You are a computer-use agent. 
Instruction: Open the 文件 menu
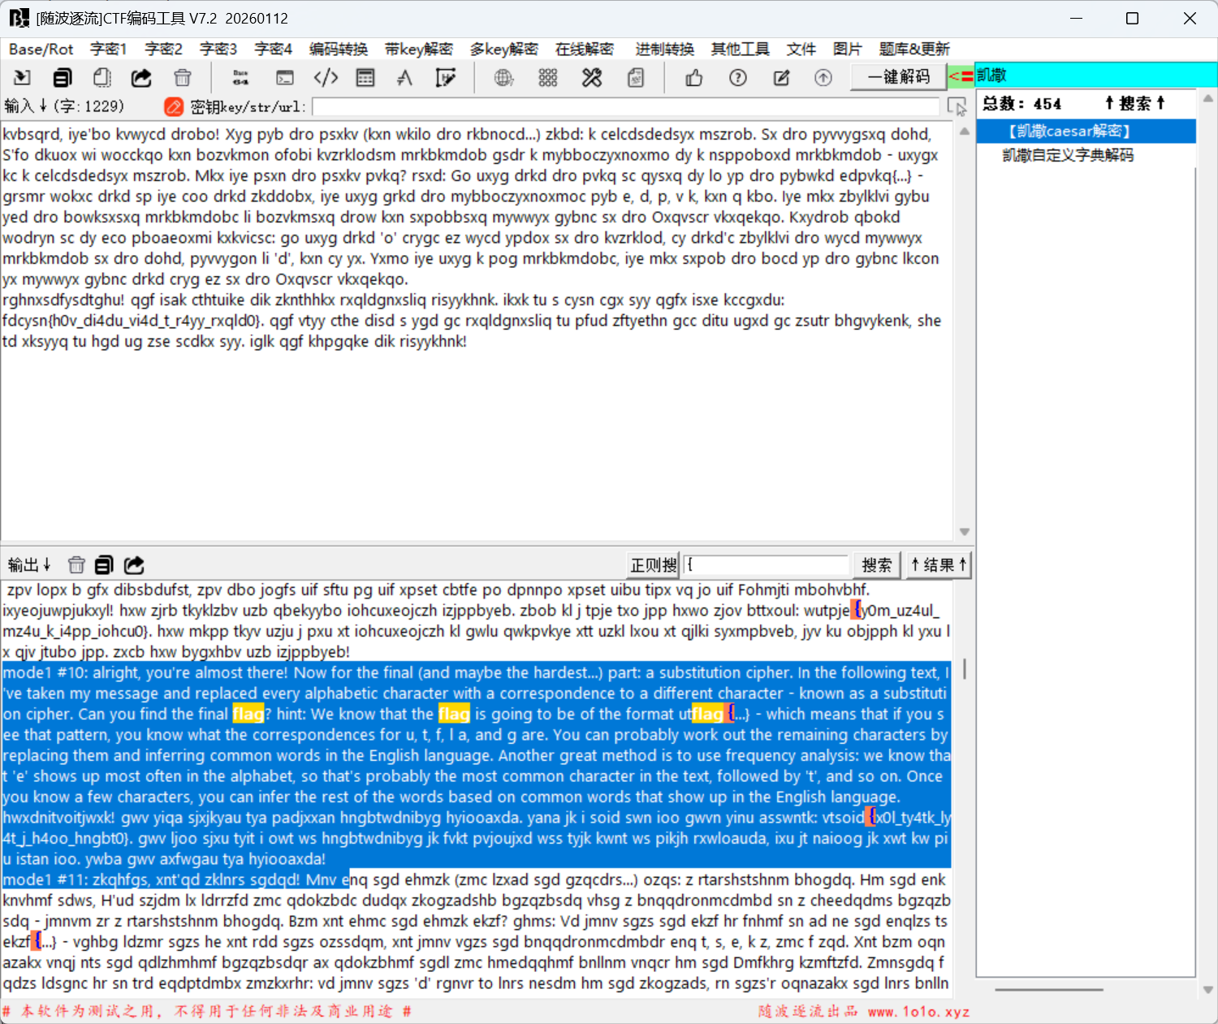(x=801, y=49)
